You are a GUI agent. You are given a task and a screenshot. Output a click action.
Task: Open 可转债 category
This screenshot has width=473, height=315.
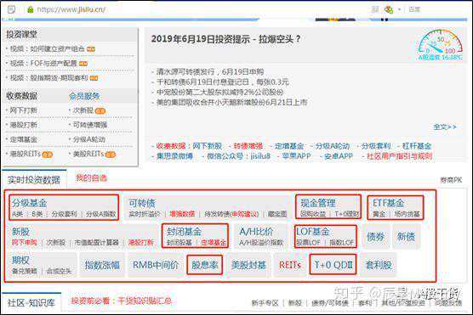(142, 203)
